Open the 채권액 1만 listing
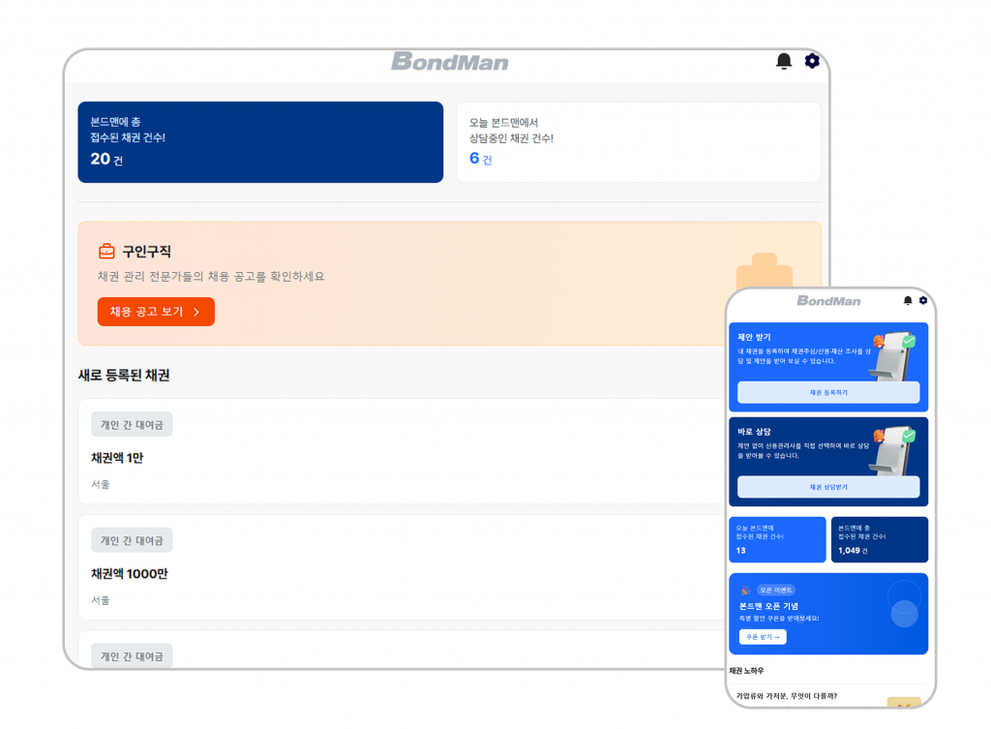Screen dimensions: 991x729 tap(402, 451)
